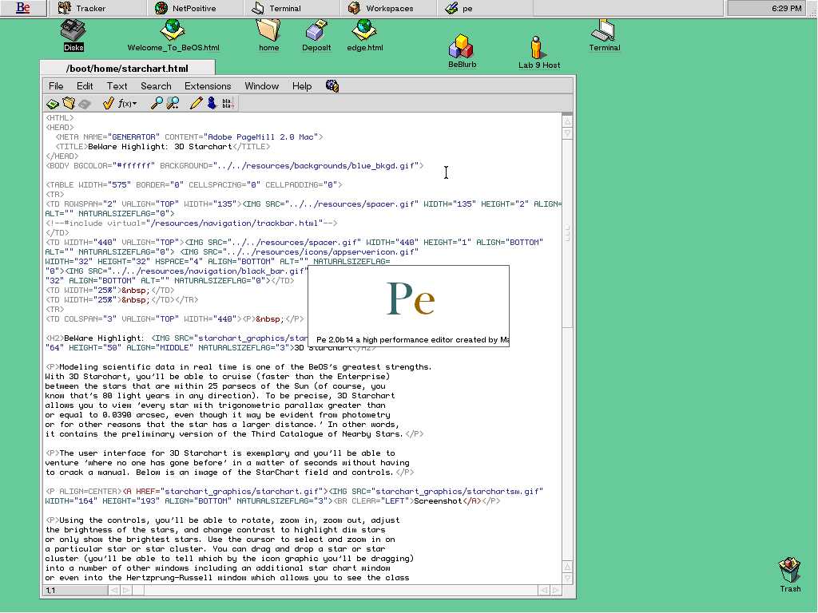The width and height of the screenshot is (818, 613).
Task: Select the edge.html desktop icon
Action: [x=364, y=35]
